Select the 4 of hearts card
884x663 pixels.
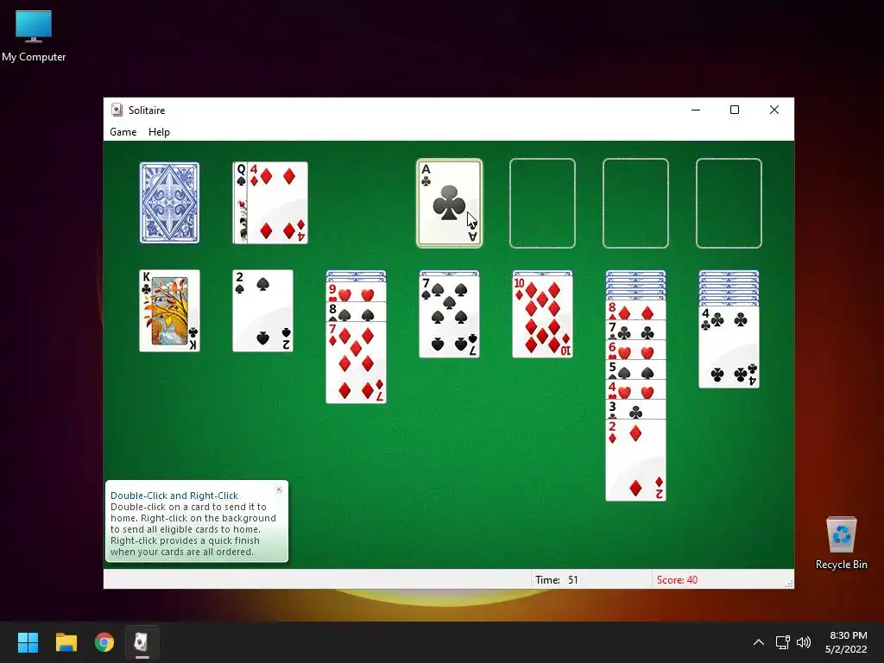point(635,389)
